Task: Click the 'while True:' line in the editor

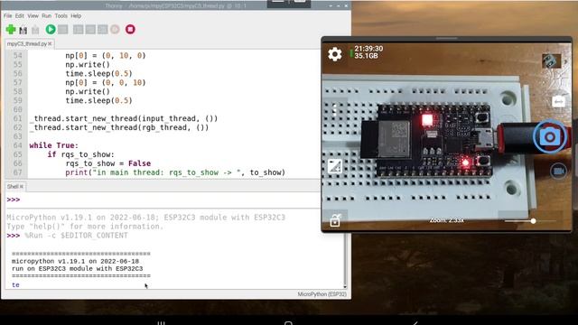Action: click(x=54, y=145)
